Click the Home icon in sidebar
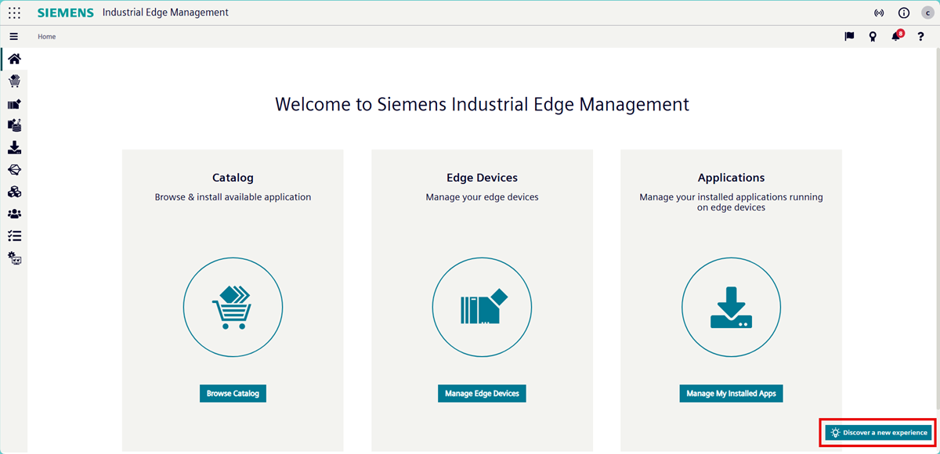The width and height of the screenshot is (940, 454). click(14, 59)
